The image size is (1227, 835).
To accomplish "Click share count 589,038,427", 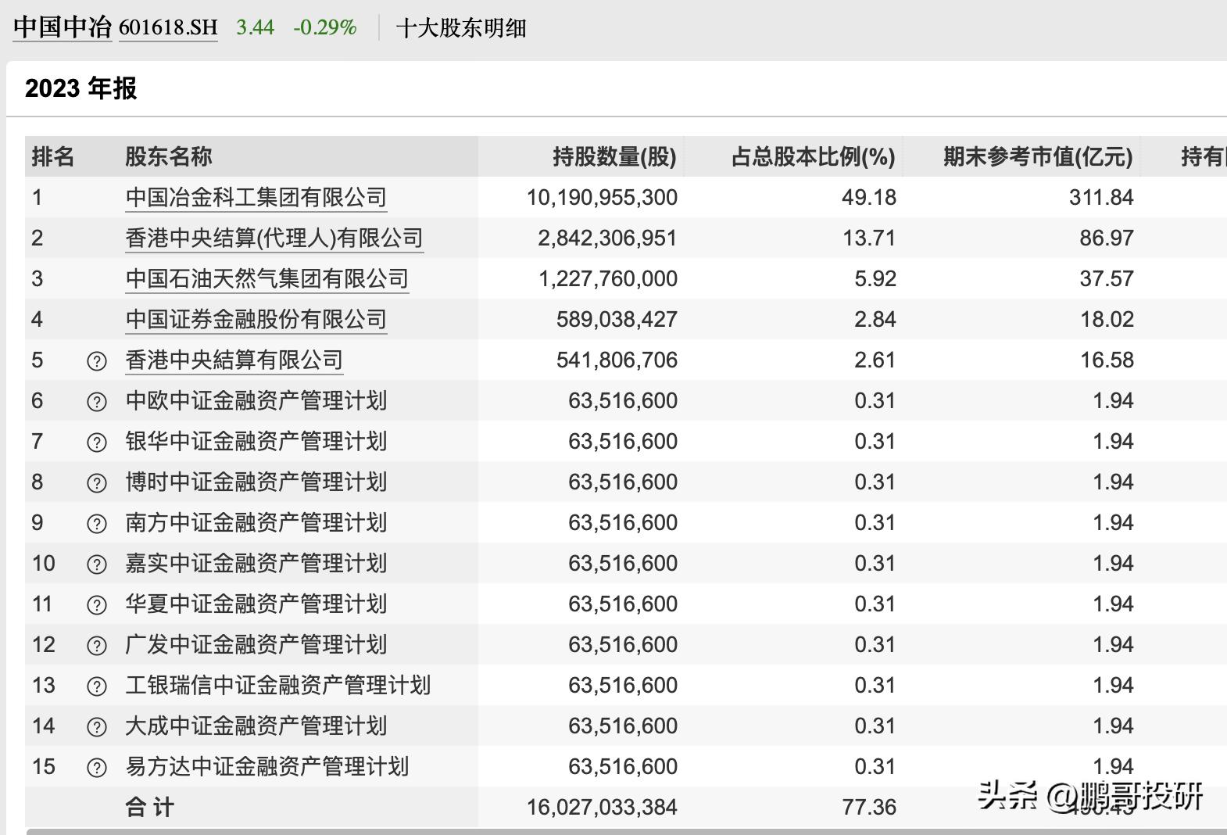I will 617,320.
